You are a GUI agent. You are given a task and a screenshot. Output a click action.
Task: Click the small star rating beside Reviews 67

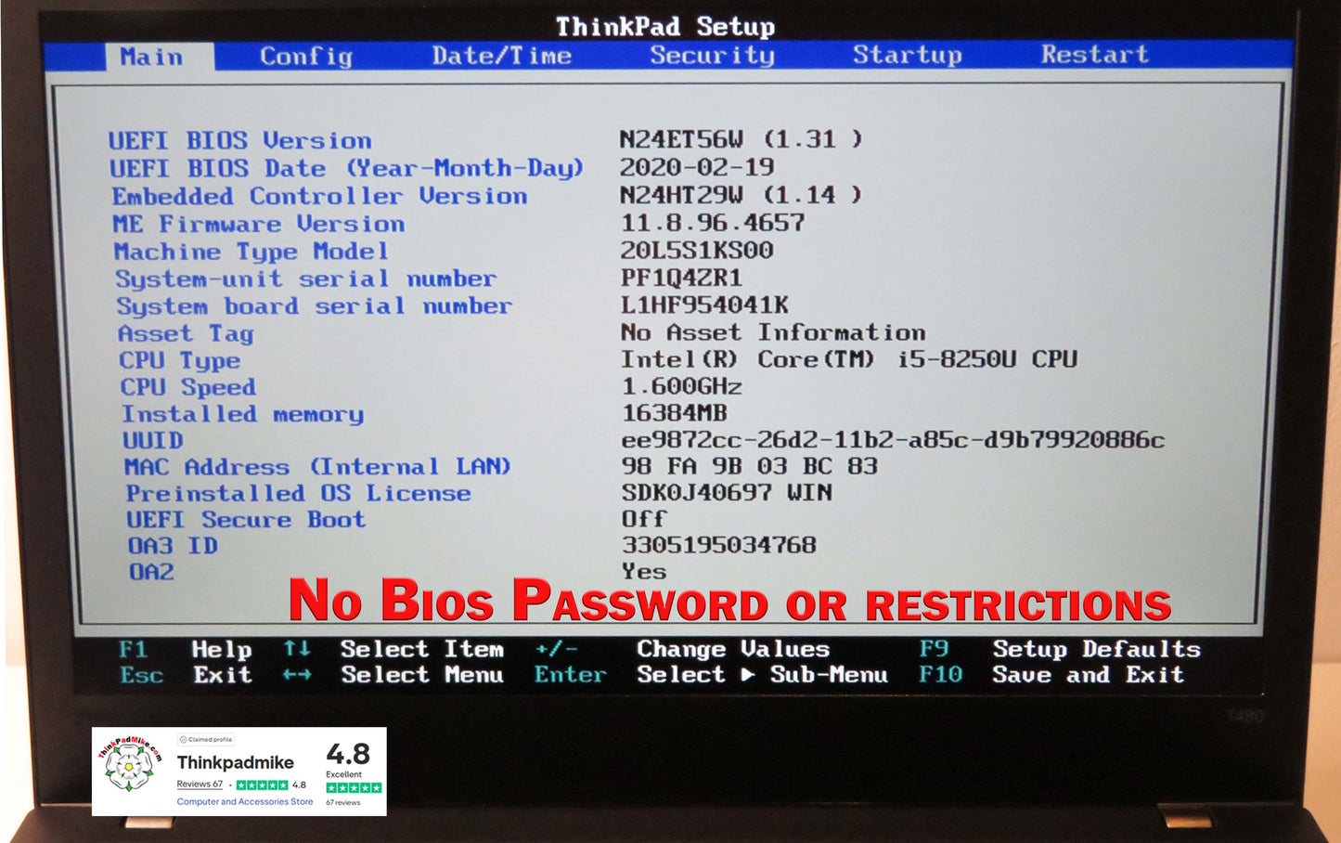[262, 785]
